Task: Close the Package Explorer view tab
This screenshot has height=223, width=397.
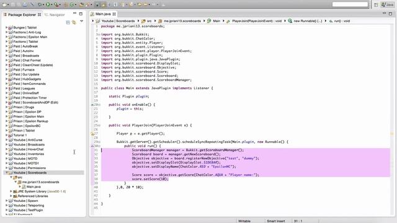Action: click(40, 15)
